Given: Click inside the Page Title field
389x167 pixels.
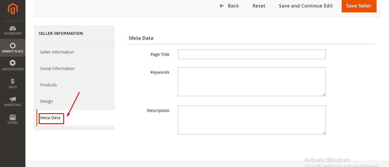Looking at the screenshot, I should [251, 54].
